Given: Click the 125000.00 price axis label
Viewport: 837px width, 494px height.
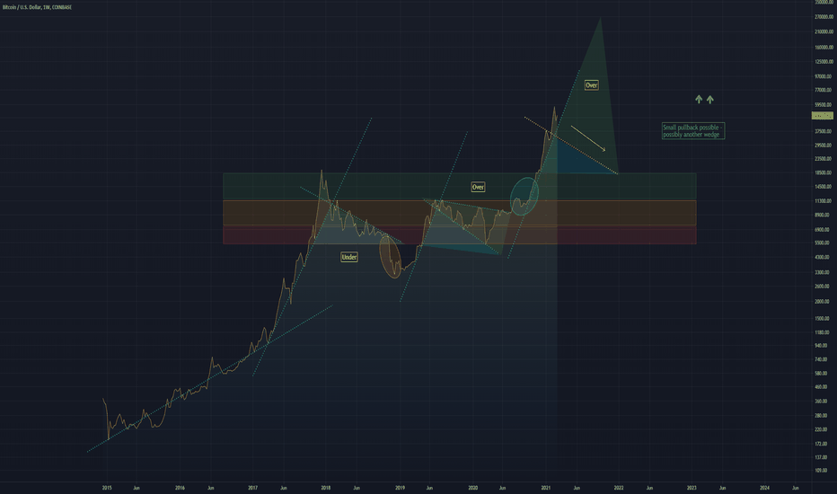Looking at the screenshot, I should 824,62.
